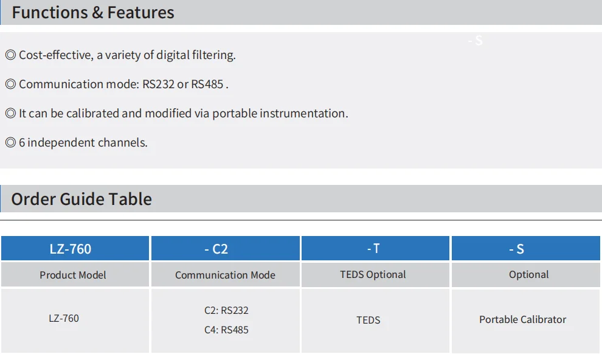The height and width of the screenshot is (354, 602).
Task: Click the - S blue header cell
Action: [x=525, y=249]
